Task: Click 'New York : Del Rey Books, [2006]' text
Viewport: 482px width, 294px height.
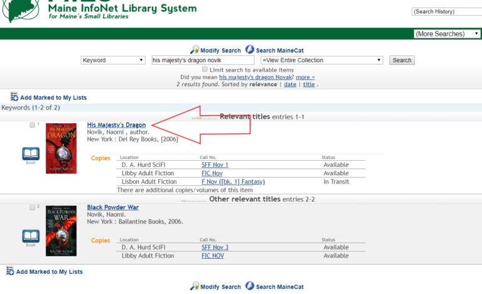Action: coord(132,139)
